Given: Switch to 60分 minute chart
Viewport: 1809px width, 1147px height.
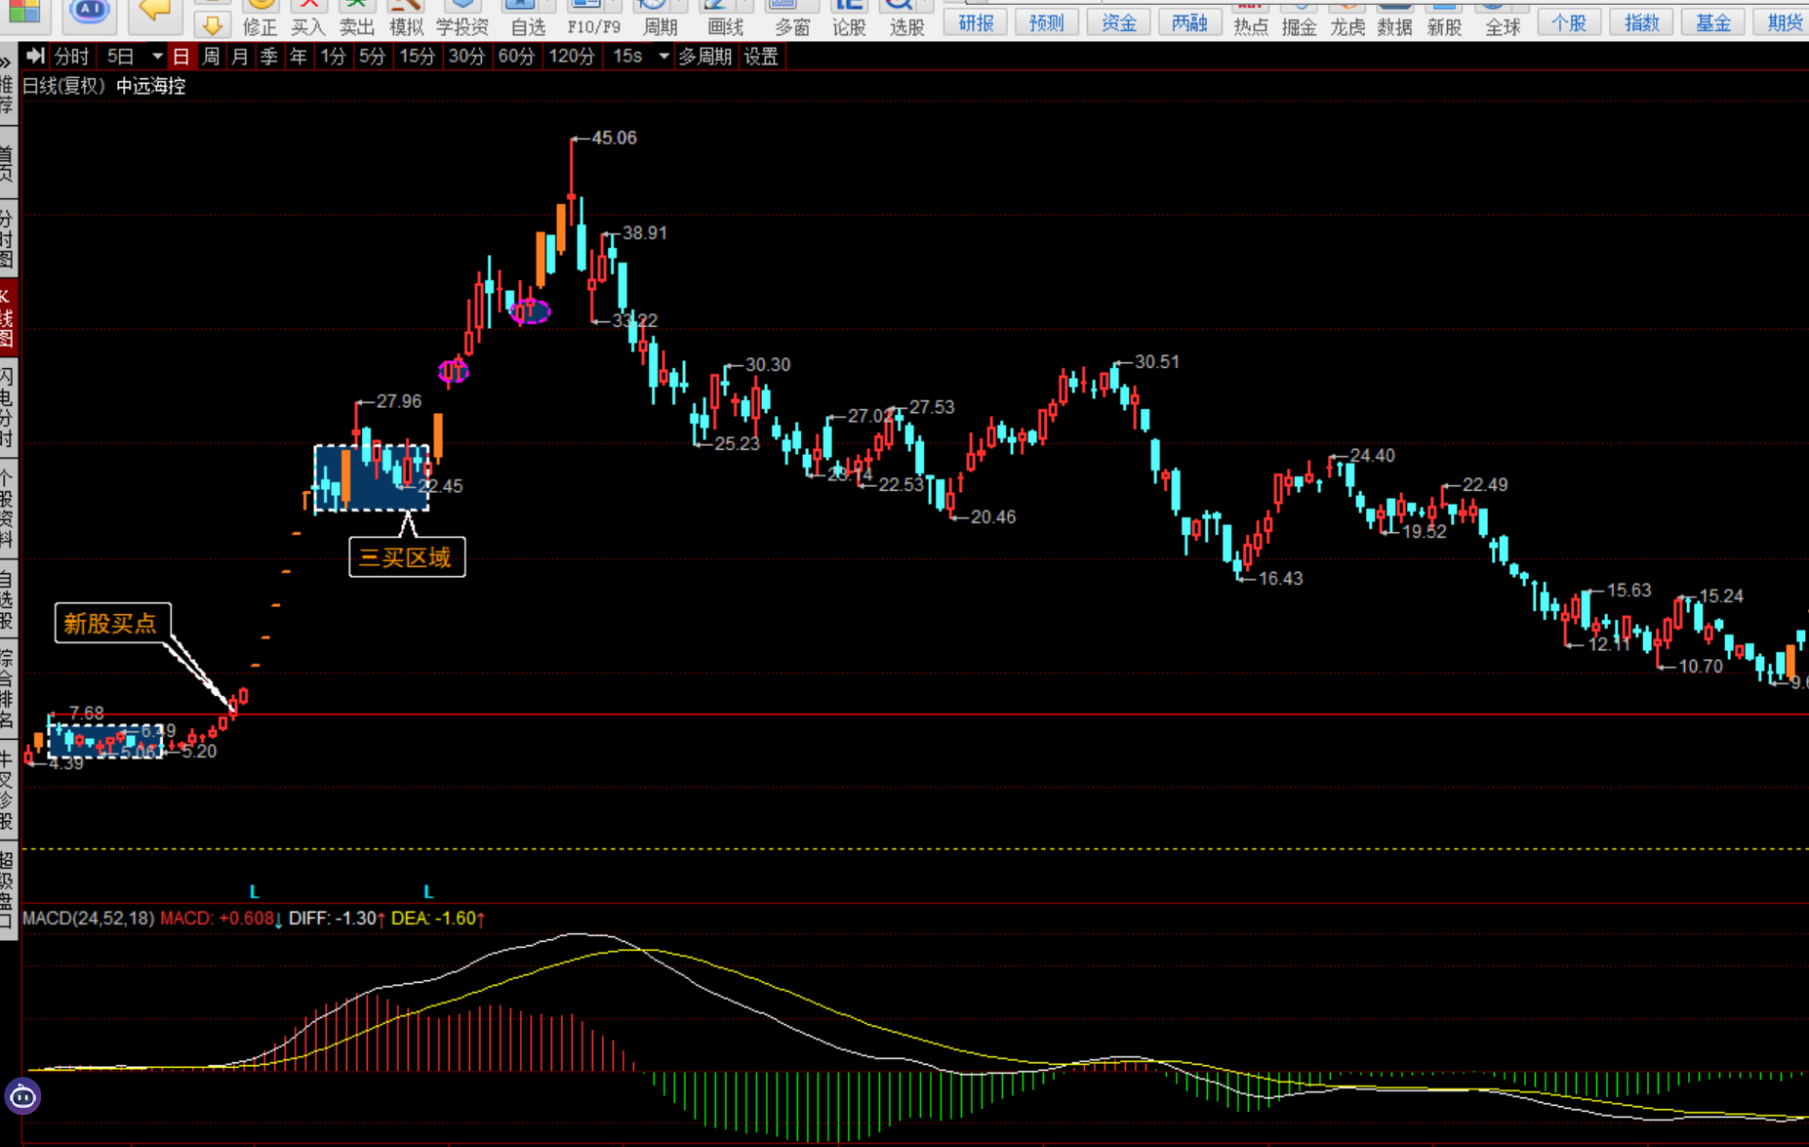Looking at the screenshot, I should coord(516,57).
